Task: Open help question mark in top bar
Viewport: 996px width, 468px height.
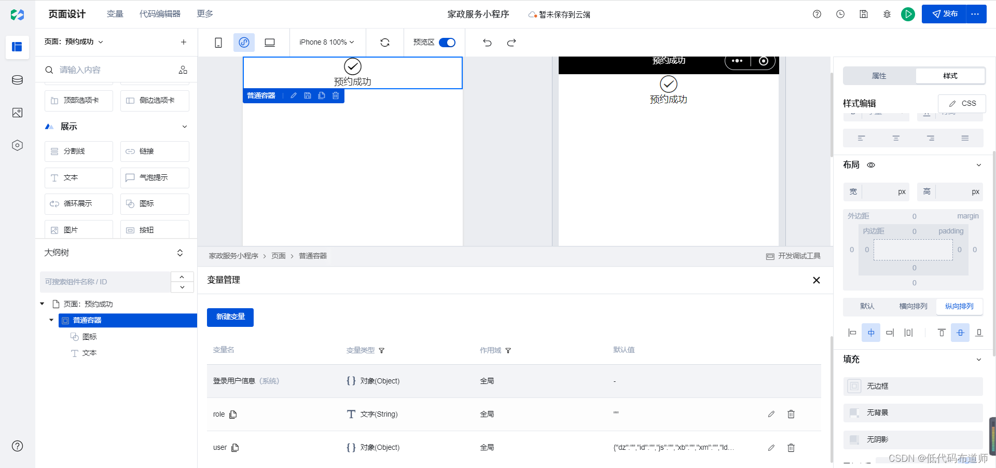Action: (817, 14)
